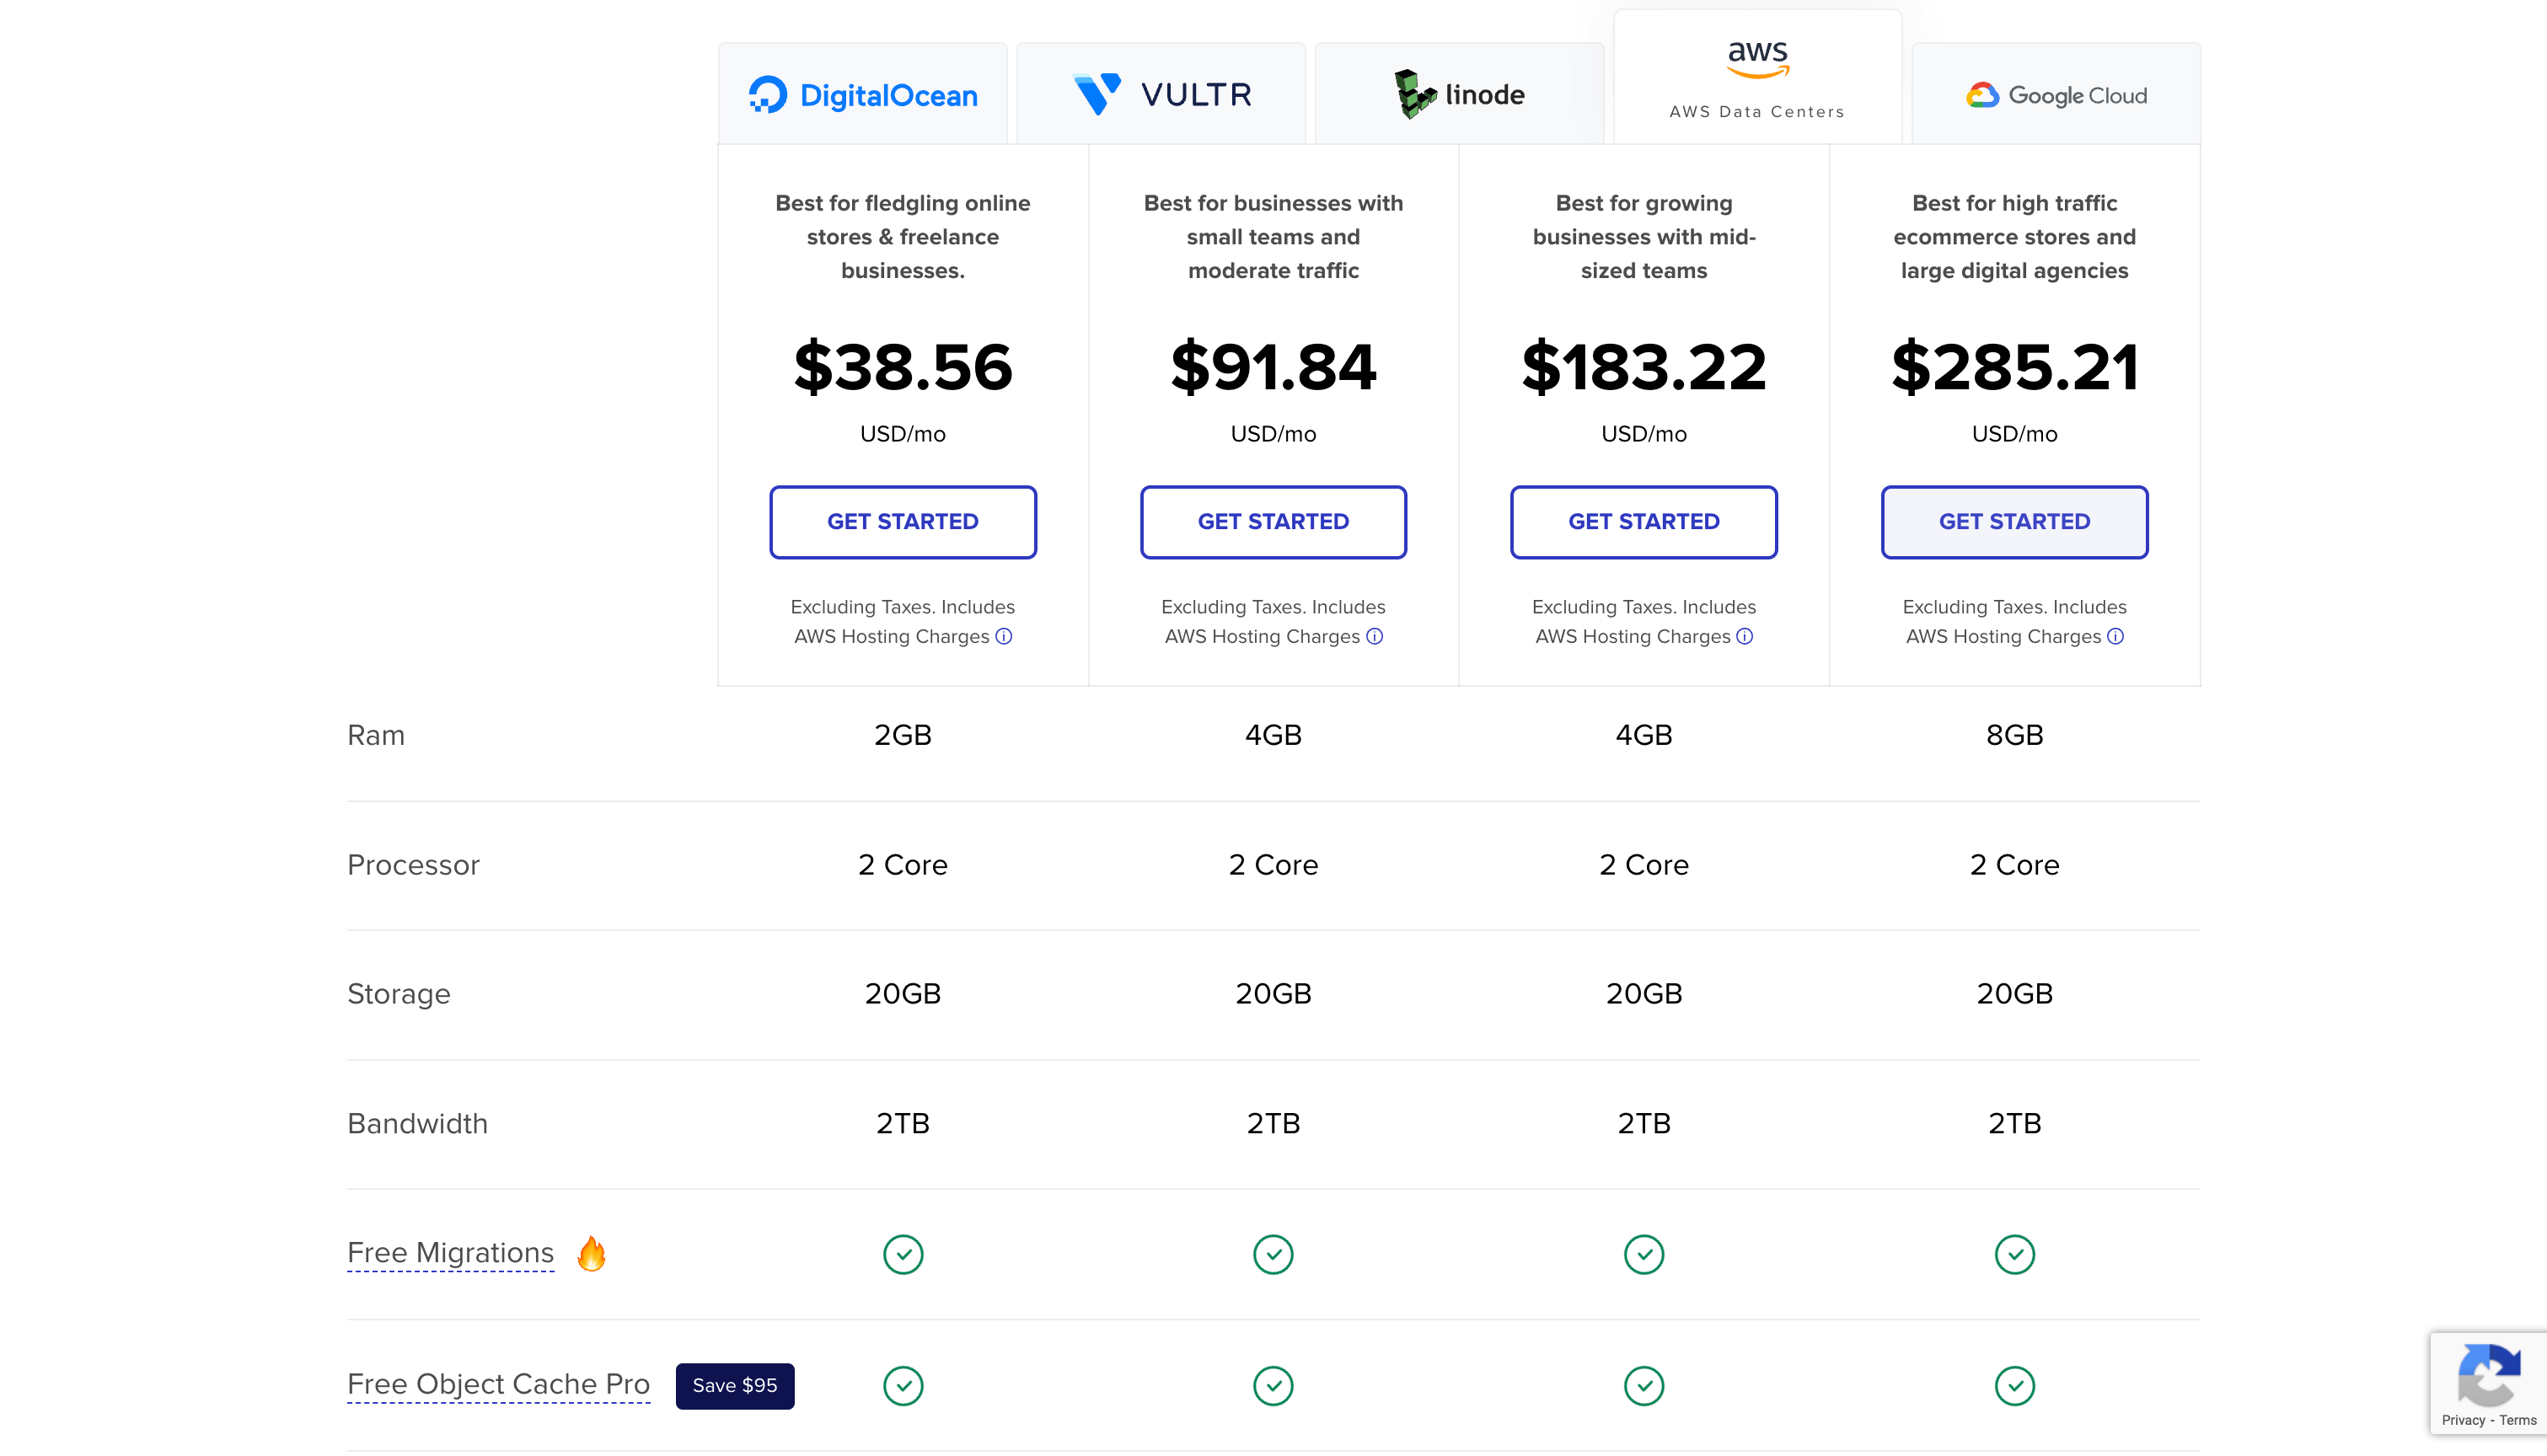2547x1456 pixels.
Task: Click the 2GB Ram value
Action: 903,735
